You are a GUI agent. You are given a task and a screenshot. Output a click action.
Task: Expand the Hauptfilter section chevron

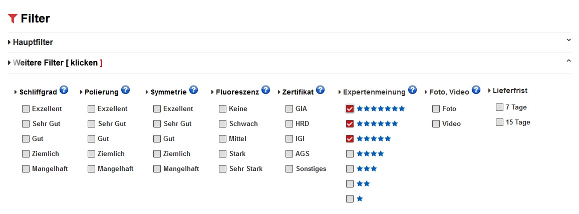[568, 40]
